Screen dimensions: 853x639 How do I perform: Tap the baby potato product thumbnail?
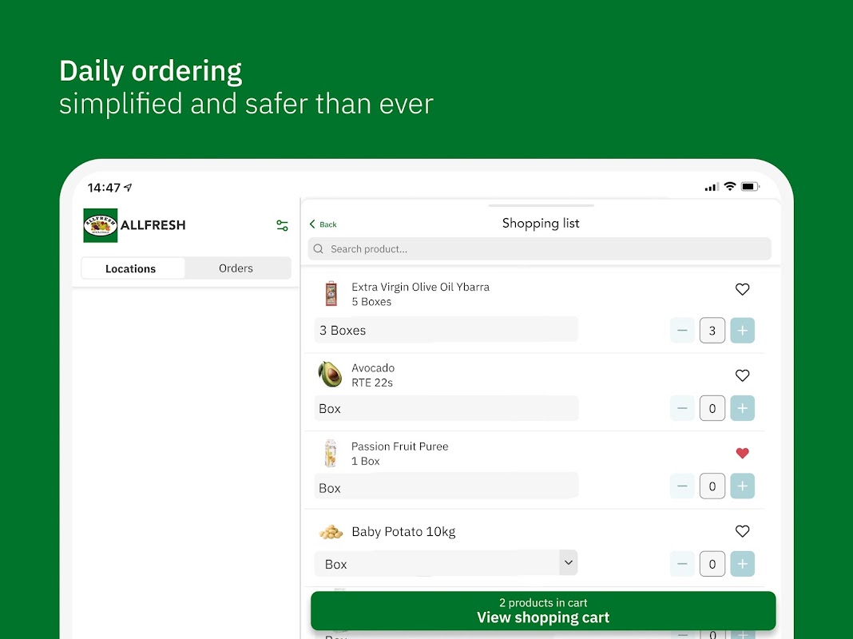(x=331, y=531)
